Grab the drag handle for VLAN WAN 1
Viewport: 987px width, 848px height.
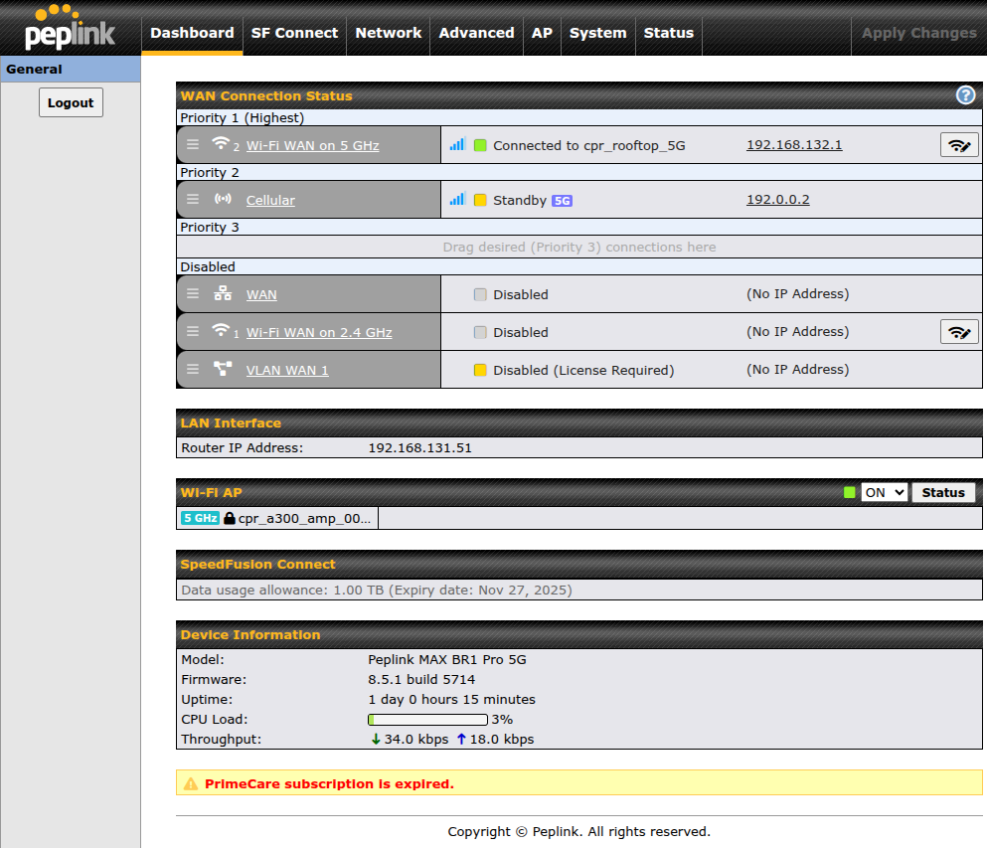click(x=193, y=370)
